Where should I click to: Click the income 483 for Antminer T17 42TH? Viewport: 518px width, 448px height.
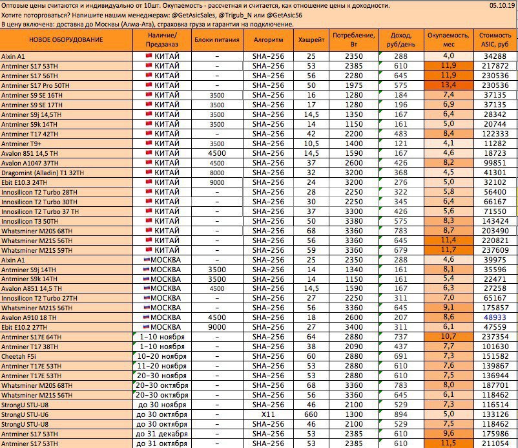tap(401, 134)
